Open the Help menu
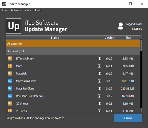 click(38, 10)
